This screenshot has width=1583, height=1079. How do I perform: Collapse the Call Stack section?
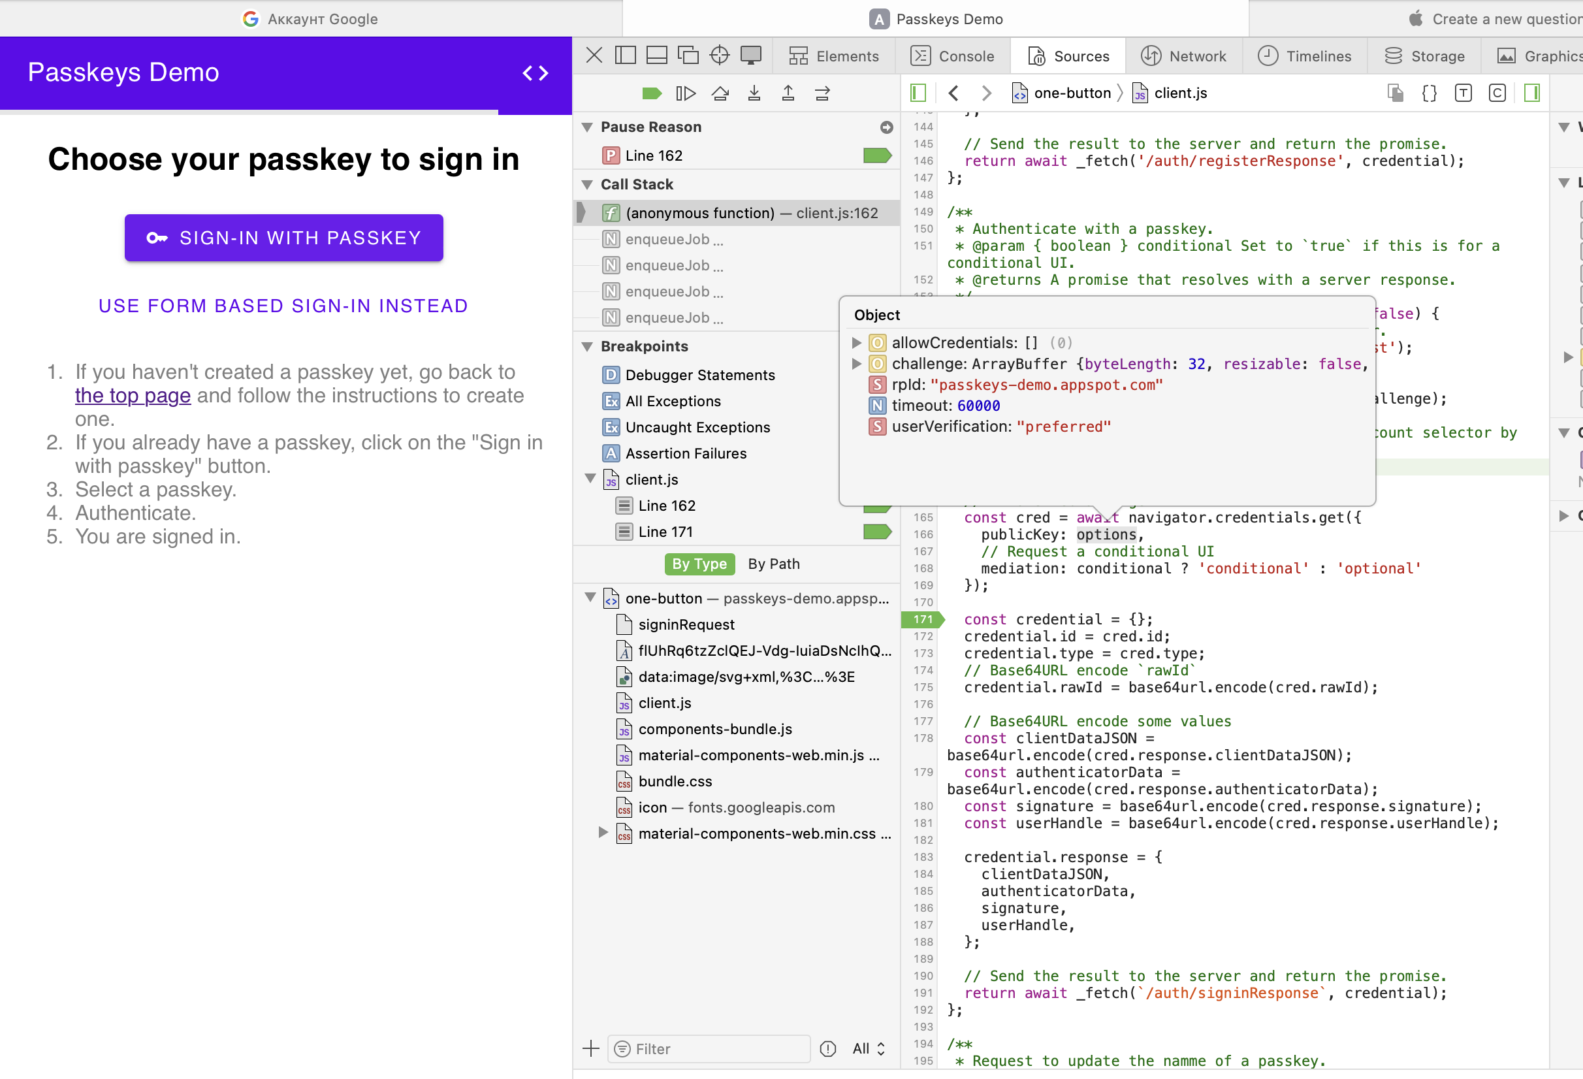click(587, 185)
